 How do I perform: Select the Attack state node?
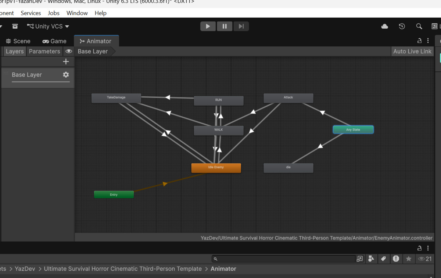click(288, 98)
